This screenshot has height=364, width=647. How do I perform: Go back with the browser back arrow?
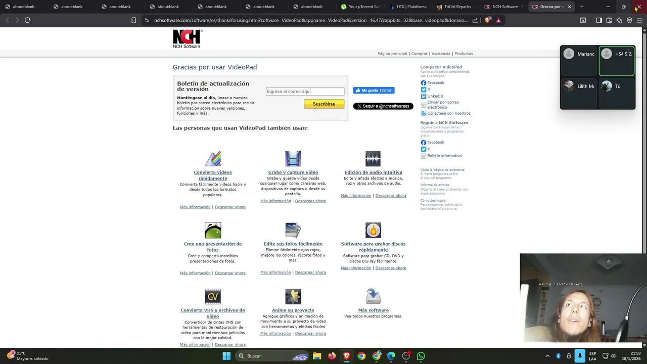7,20
